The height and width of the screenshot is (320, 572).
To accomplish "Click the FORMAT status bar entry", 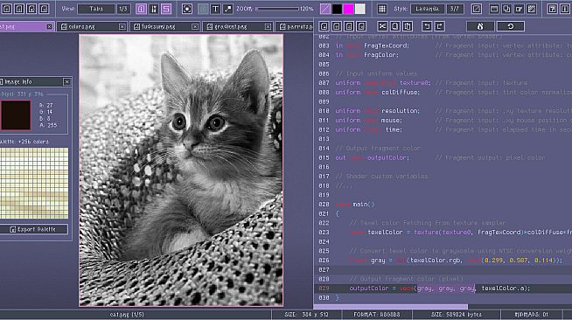I will (376, 315).
